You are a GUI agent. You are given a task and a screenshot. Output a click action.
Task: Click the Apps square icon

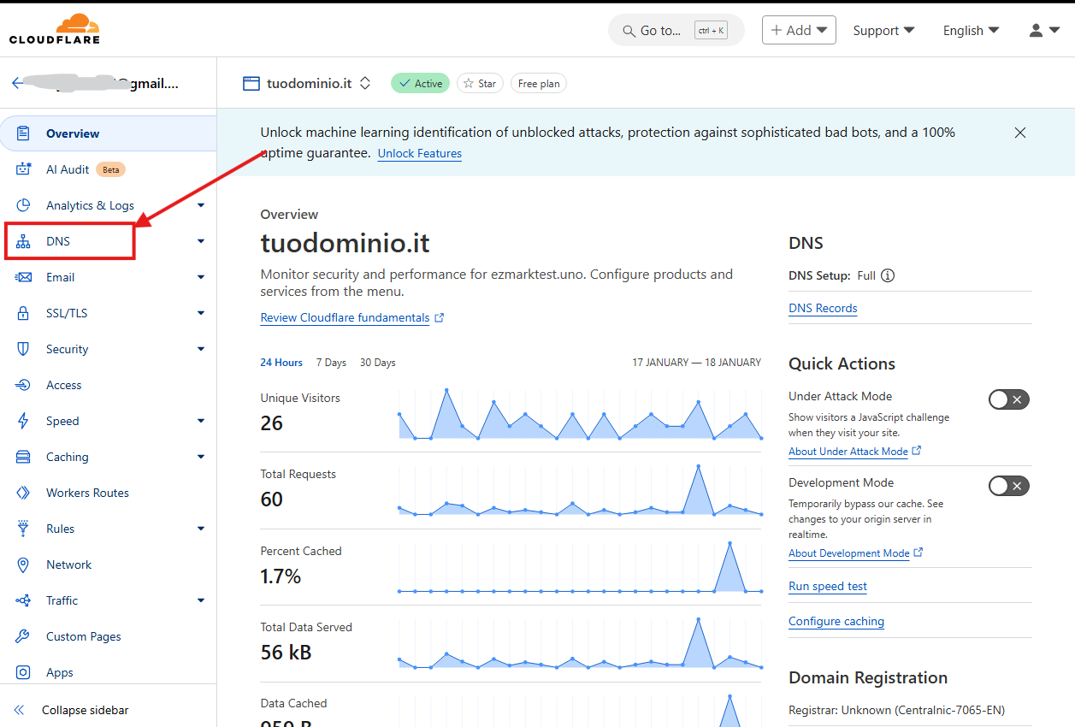[x=23, y=672]
